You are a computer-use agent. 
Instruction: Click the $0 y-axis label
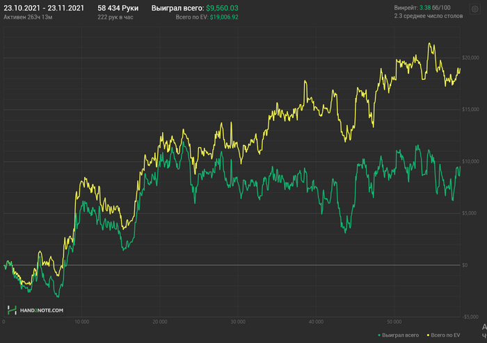point(465,265)
